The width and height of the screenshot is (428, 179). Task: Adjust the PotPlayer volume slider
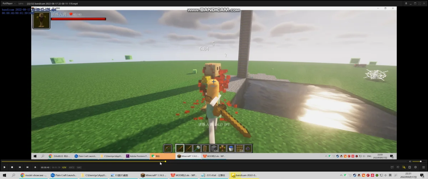pos(419,162)
